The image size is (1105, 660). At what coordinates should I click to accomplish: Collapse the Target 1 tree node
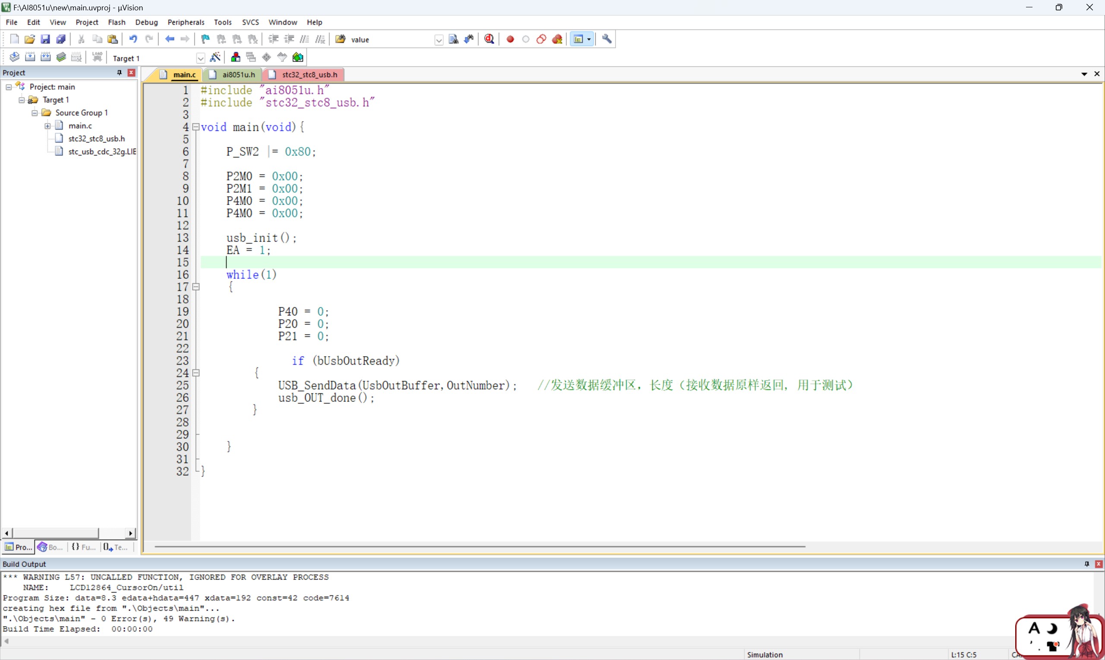pyautogui.click(x=21, y=100)
